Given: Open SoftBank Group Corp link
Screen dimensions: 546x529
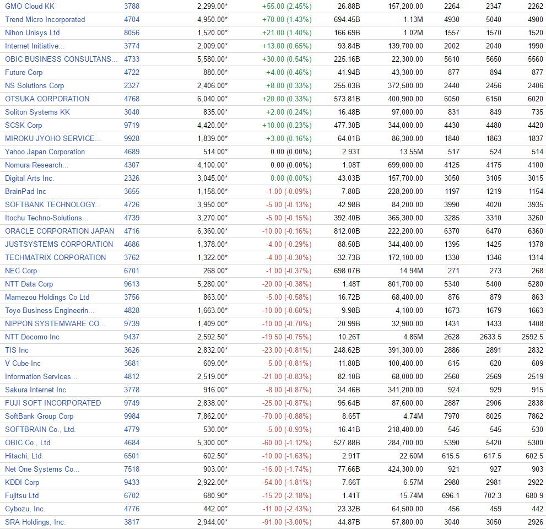Looking at the screenshot, I should click(39, 417).
